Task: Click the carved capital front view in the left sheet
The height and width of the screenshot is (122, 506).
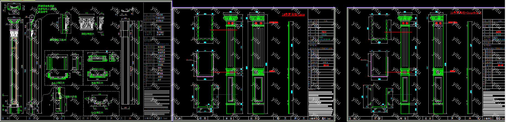Action: (x=86, y=24)
